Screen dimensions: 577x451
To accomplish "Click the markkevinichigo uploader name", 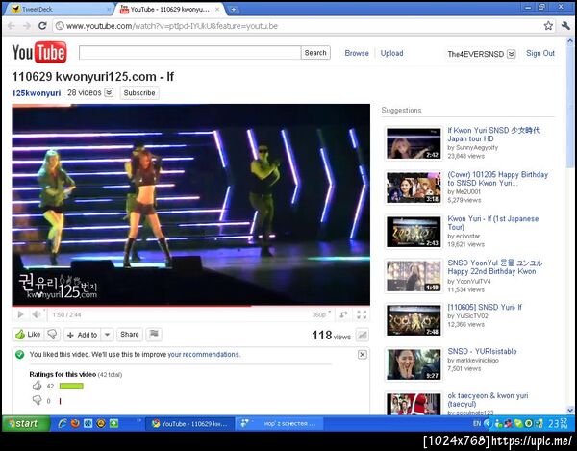I will coord(476,361).
